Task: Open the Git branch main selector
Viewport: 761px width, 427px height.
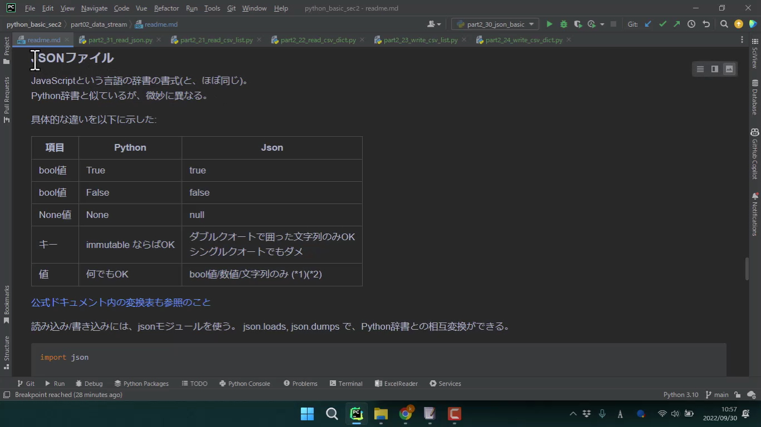Action: [716, 395]
